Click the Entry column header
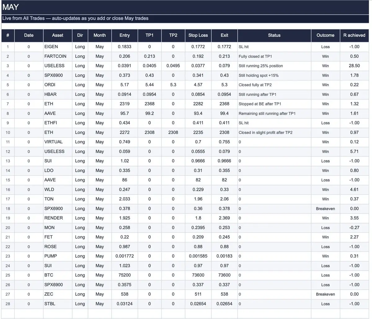Viewport: 372px width, 319px height. point(125,35)
